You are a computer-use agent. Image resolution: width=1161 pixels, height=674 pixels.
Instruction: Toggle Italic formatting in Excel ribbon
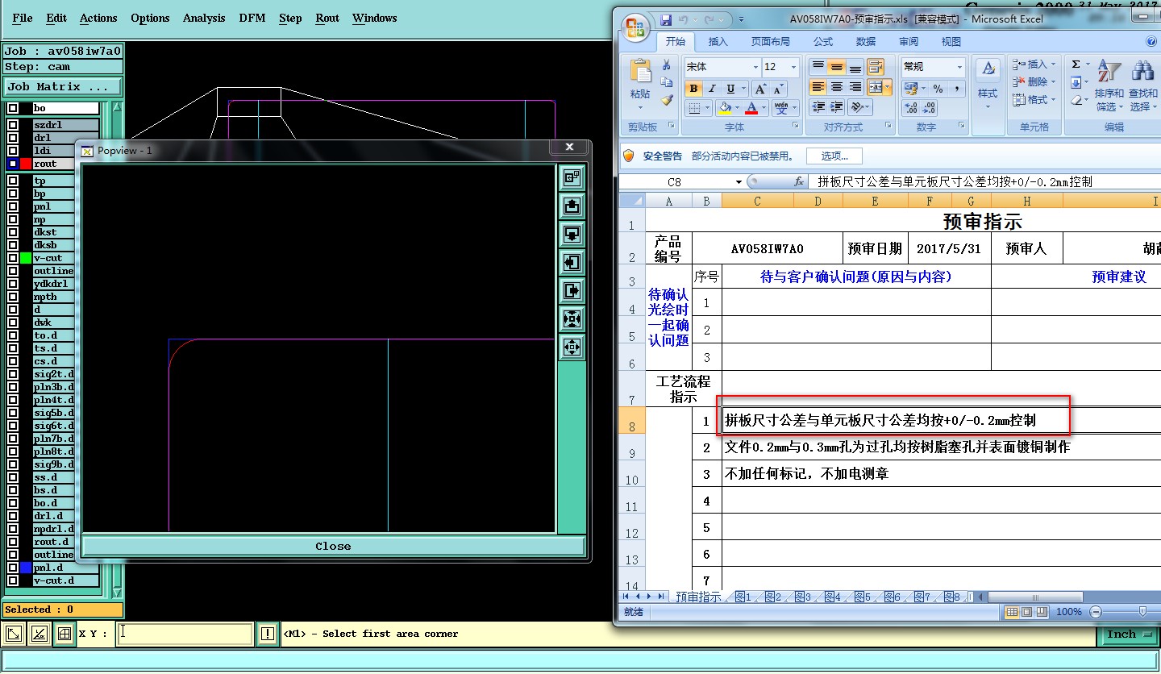[x=711, y=89]
